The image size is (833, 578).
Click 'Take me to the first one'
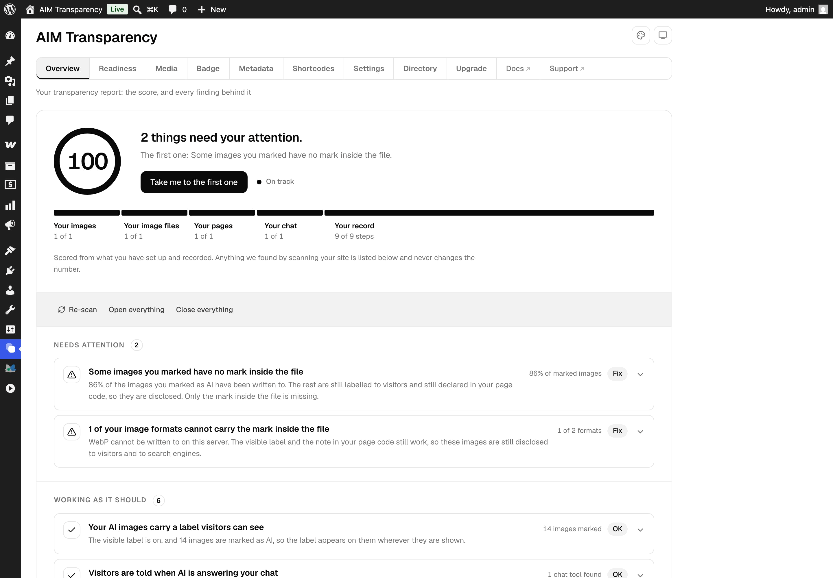(194, 182)
